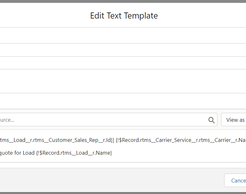Focus the resource search input field

109,120
